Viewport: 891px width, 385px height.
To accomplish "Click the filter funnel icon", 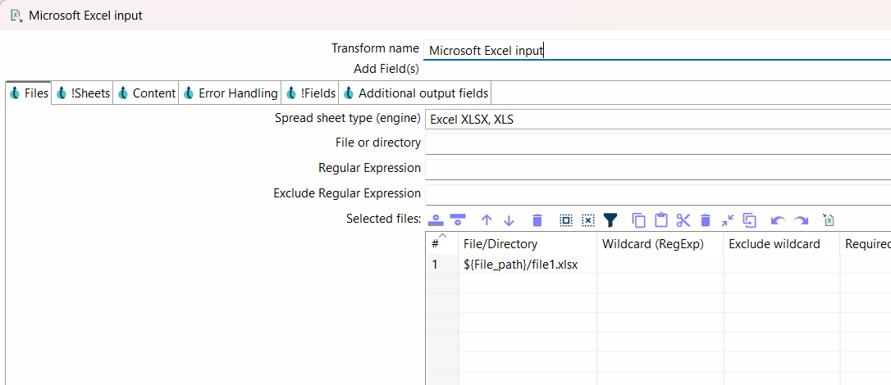I will tap(610, 220).
